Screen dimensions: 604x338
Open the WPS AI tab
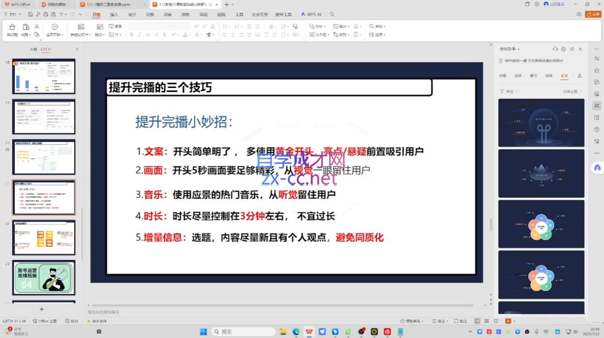[311, 15]
